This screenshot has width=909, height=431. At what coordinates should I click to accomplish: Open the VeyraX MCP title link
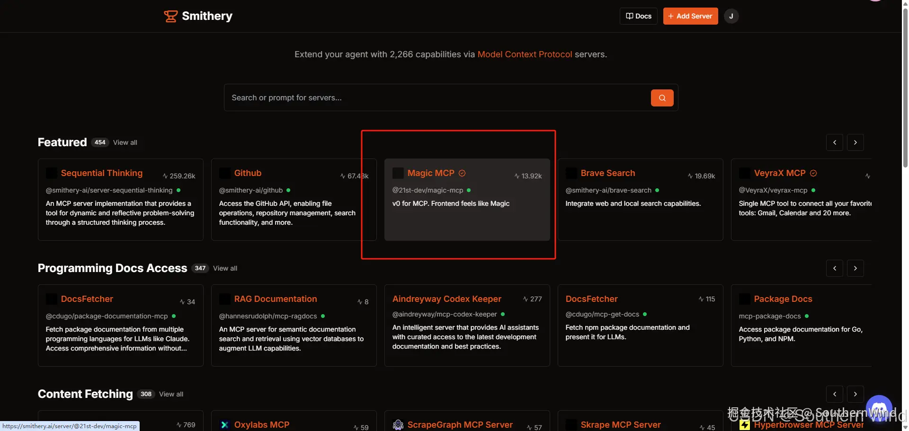[x=780, y=173]
